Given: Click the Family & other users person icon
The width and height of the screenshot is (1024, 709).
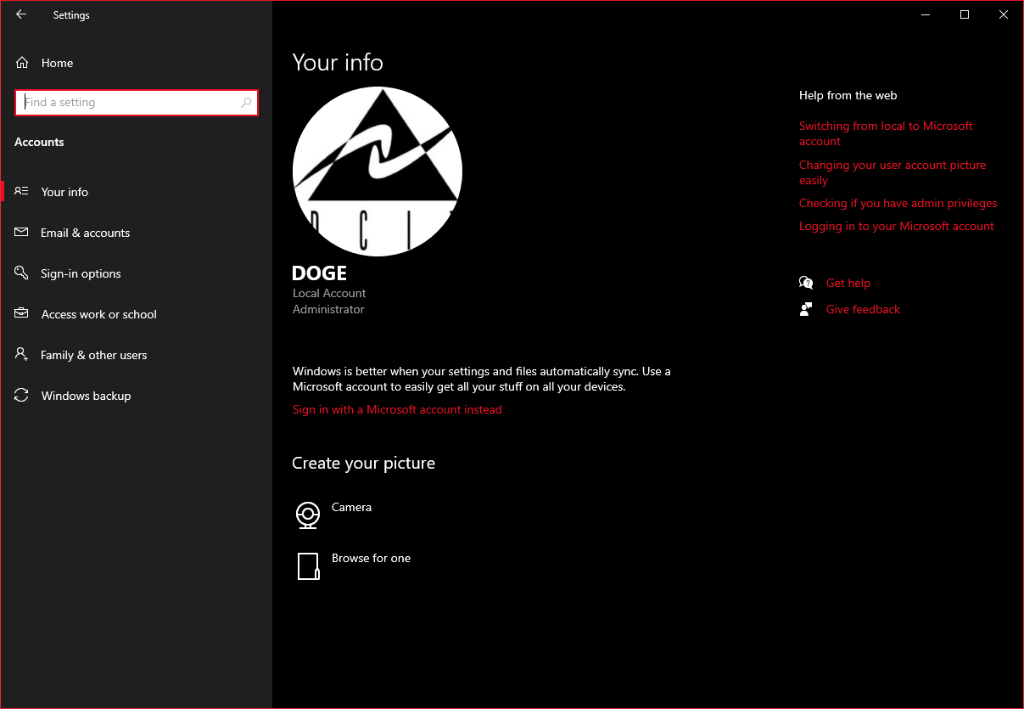Looking at the screenshot, I should pos(22,355).
